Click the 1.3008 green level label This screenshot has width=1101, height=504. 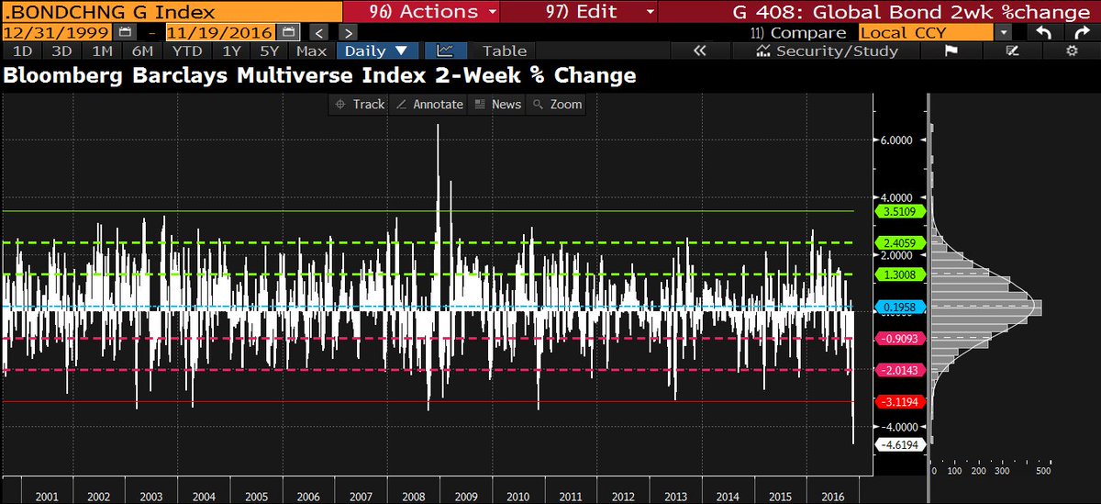(900, 274)
